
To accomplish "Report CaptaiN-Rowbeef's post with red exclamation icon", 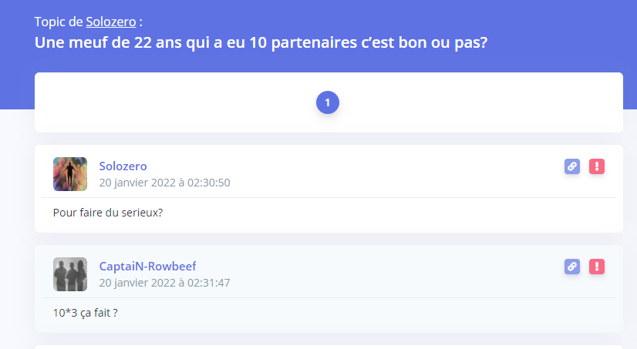I will coord(597,267).
